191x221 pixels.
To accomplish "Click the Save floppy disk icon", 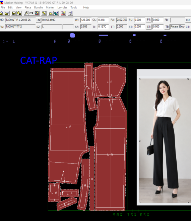I will click(14, 13).
